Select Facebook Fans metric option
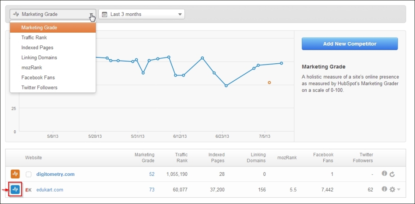This screenshot has height=204, width=415. point(38,77)
